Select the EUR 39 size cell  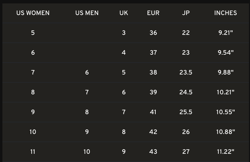[153, 92]
